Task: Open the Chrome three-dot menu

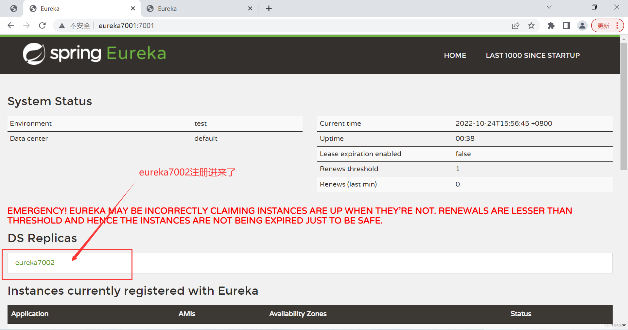Action: pos(618,25)
